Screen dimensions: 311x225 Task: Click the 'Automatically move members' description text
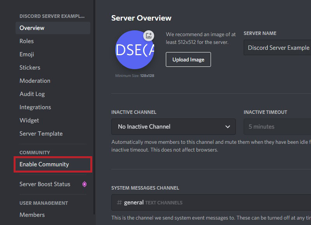[211, 146]
